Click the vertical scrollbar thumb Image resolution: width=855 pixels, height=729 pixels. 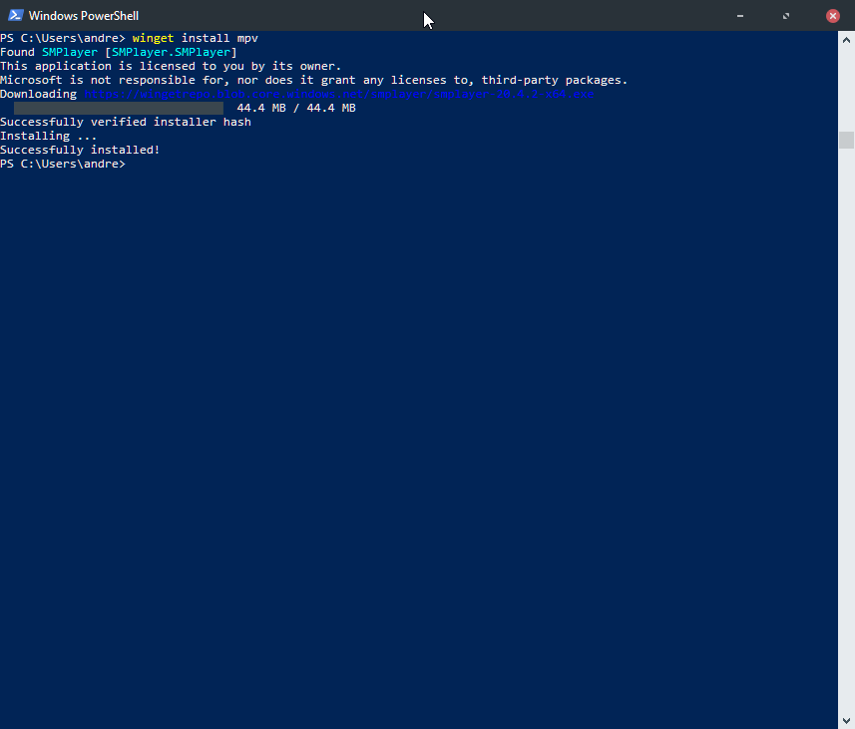pos(846,140)
